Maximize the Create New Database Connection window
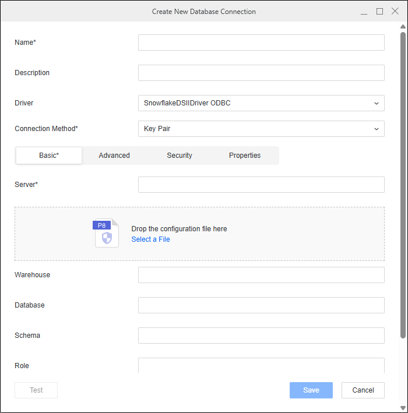This screenshot has height=413, width=408. (x=379, y=11)
